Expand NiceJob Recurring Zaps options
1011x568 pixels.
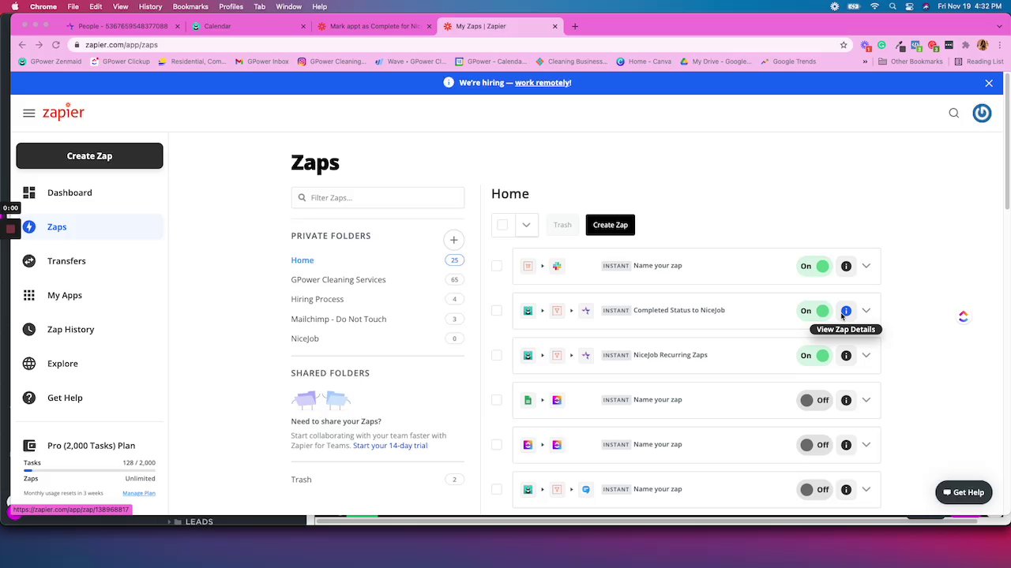(x=866, y=356)
